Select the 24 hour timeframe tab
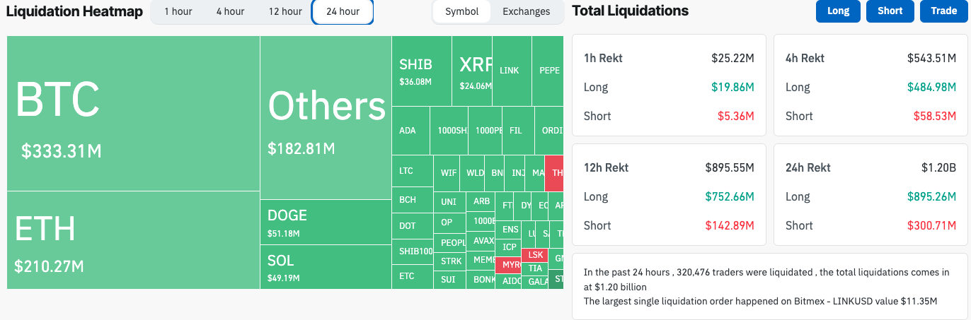Screen dimensions: 971x320 coord(343,12)
